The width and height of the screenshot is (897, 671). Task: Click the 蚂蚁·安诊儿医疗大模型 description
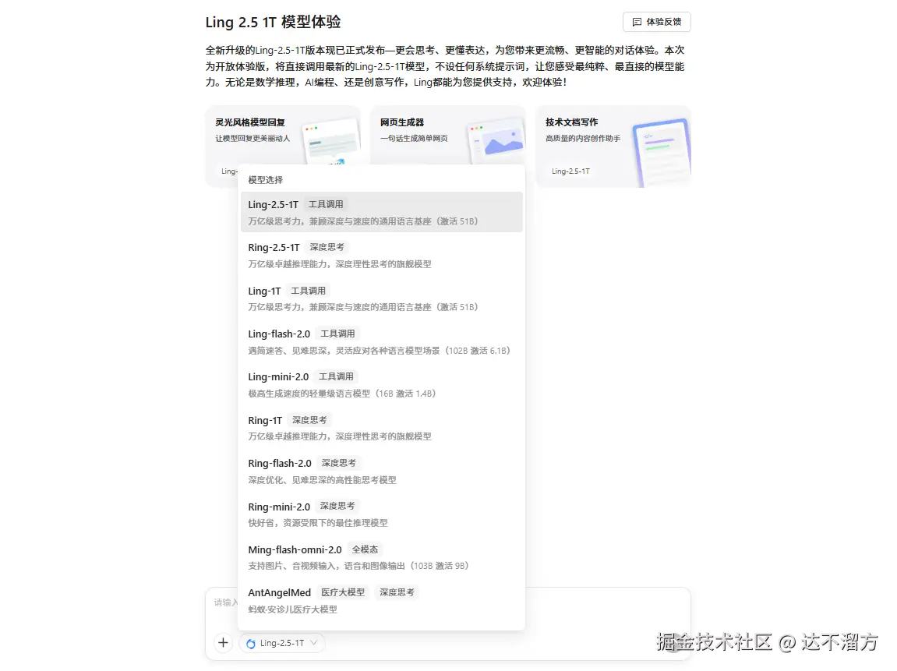(292, 609)
